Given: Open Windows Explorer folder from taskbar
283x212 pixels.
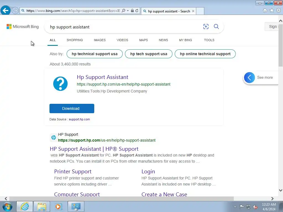Looking at the screenshot, I should coord(42,206).
